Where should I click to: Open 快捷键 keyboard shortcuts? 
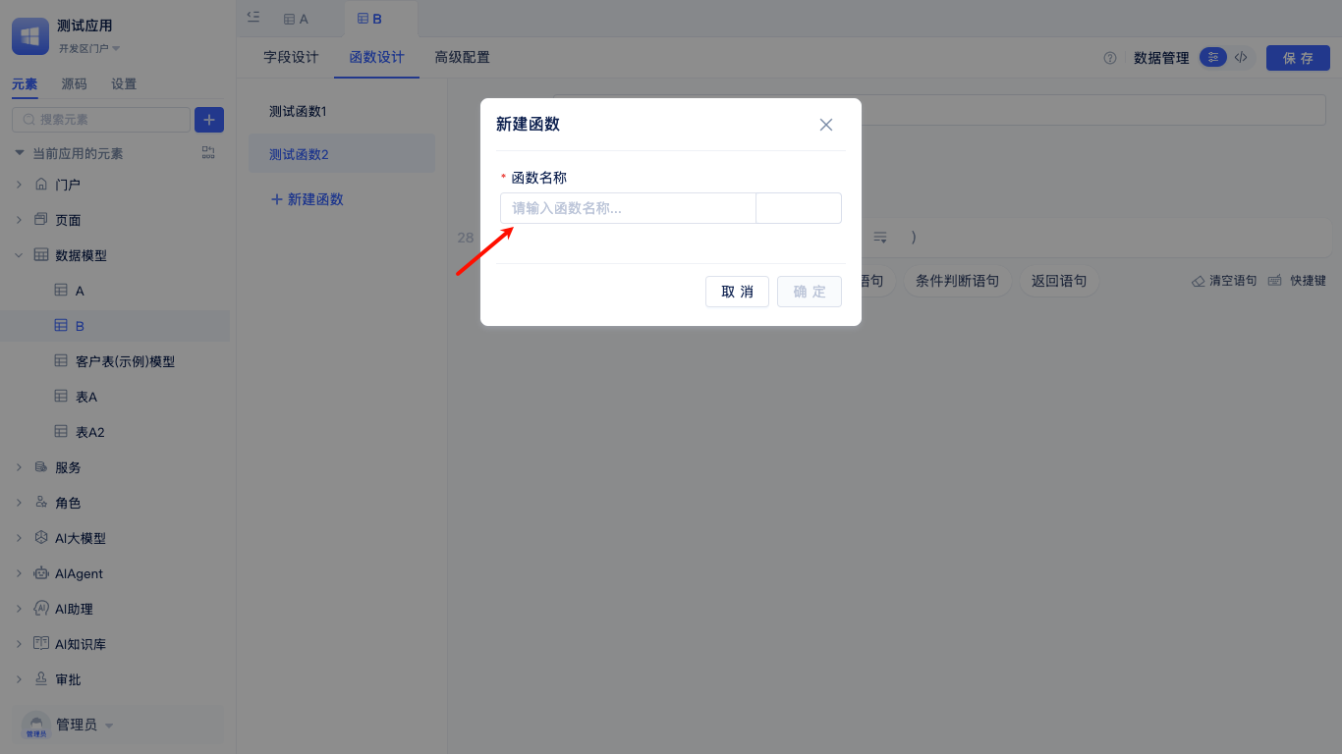(1297, 281)
